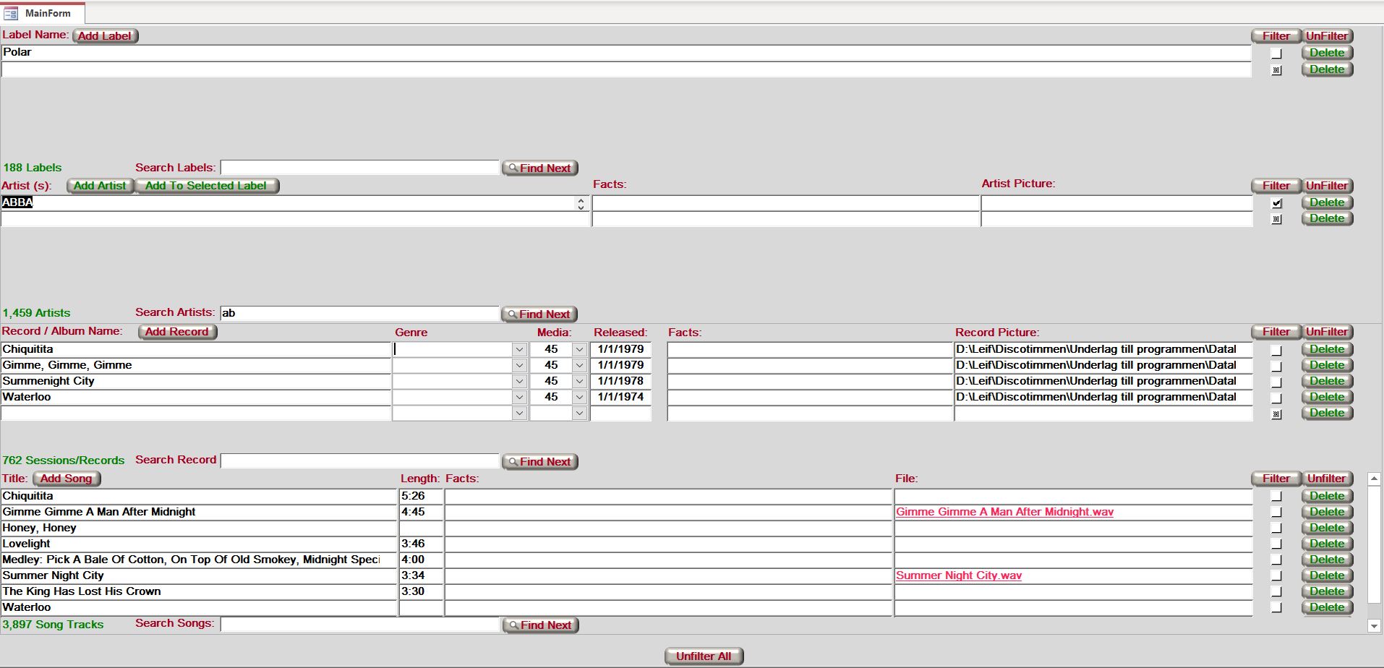Delete the Lovelight song row
This screenshot has height=668, width=1384.
coord(1327,544)
